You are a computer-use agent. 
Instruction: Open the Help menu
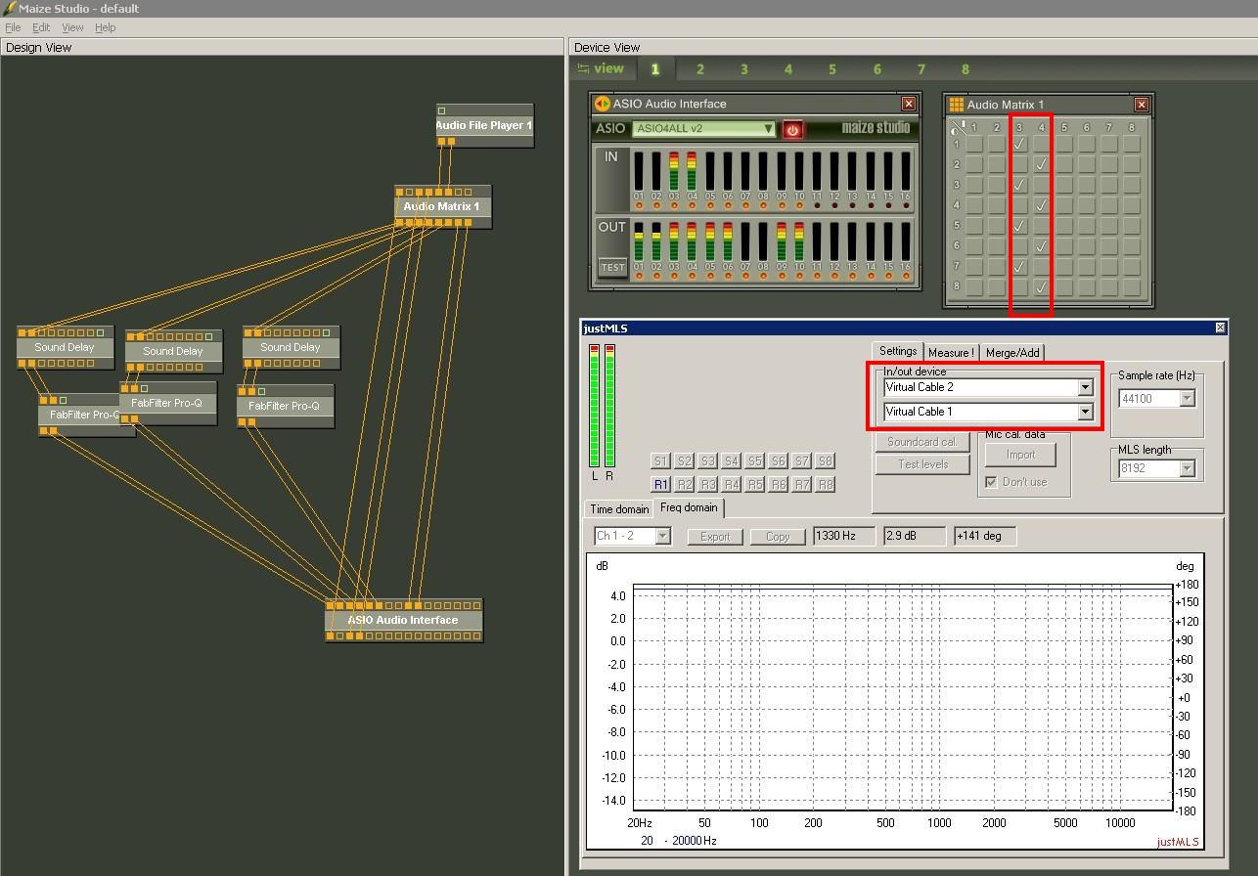point(105,27)
